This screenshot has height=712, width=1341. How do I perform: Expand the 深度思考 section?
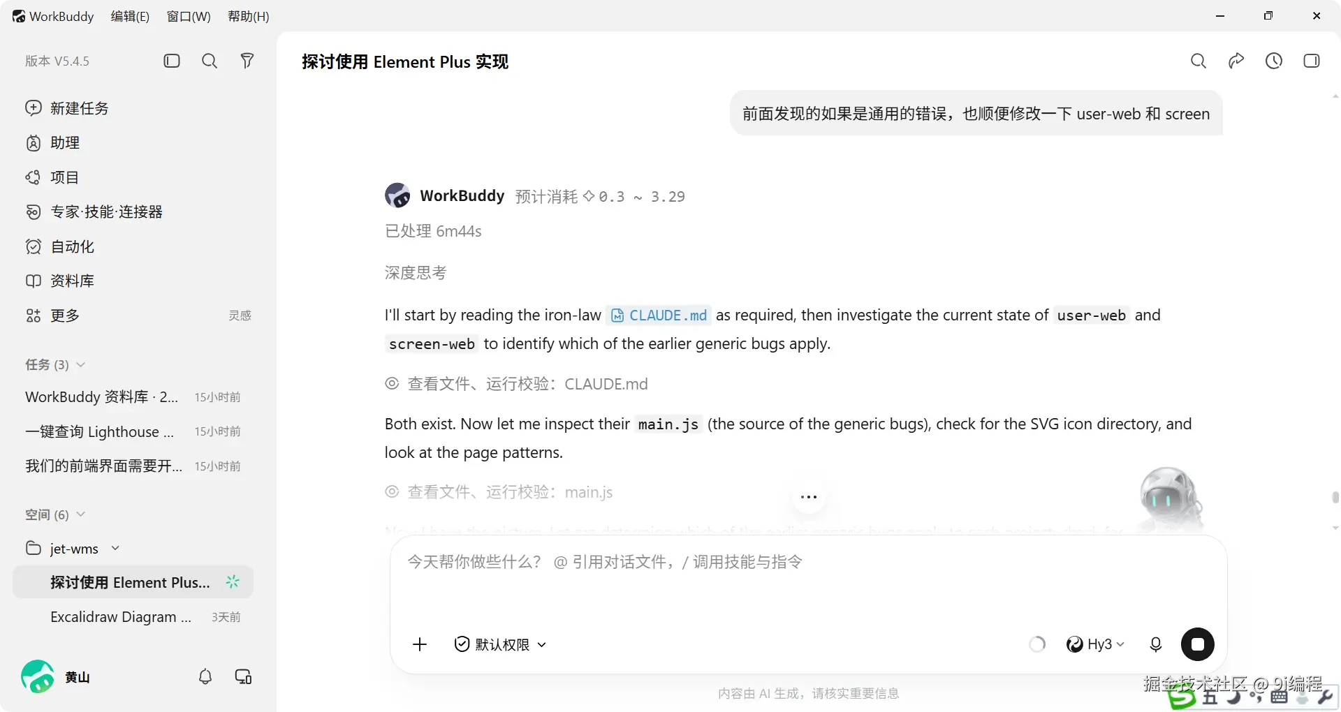coord(416,273)
